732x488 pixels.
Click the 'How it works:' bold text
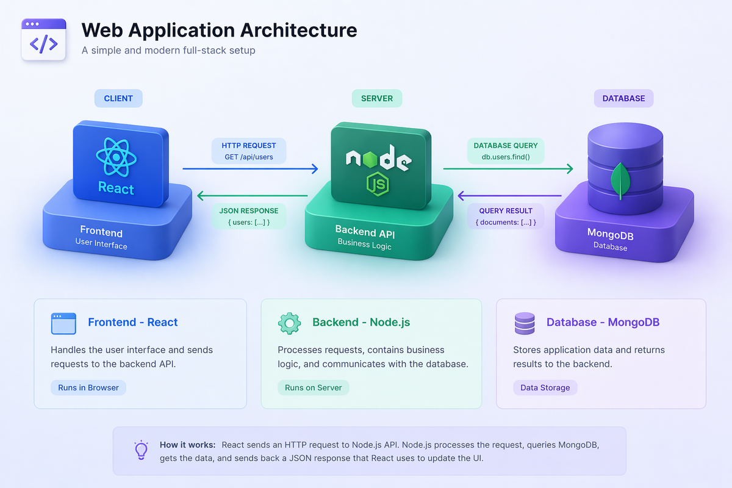[x=188, y=445]
